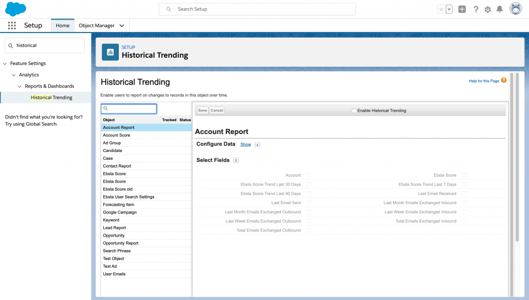
Task: Open the setup gear icon
Action: 488,9
